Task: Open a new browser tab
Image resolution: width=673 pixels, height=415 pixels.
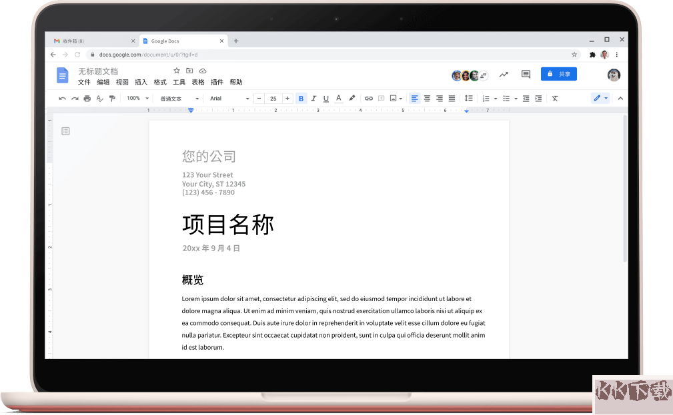Action: tap(236, 41)
